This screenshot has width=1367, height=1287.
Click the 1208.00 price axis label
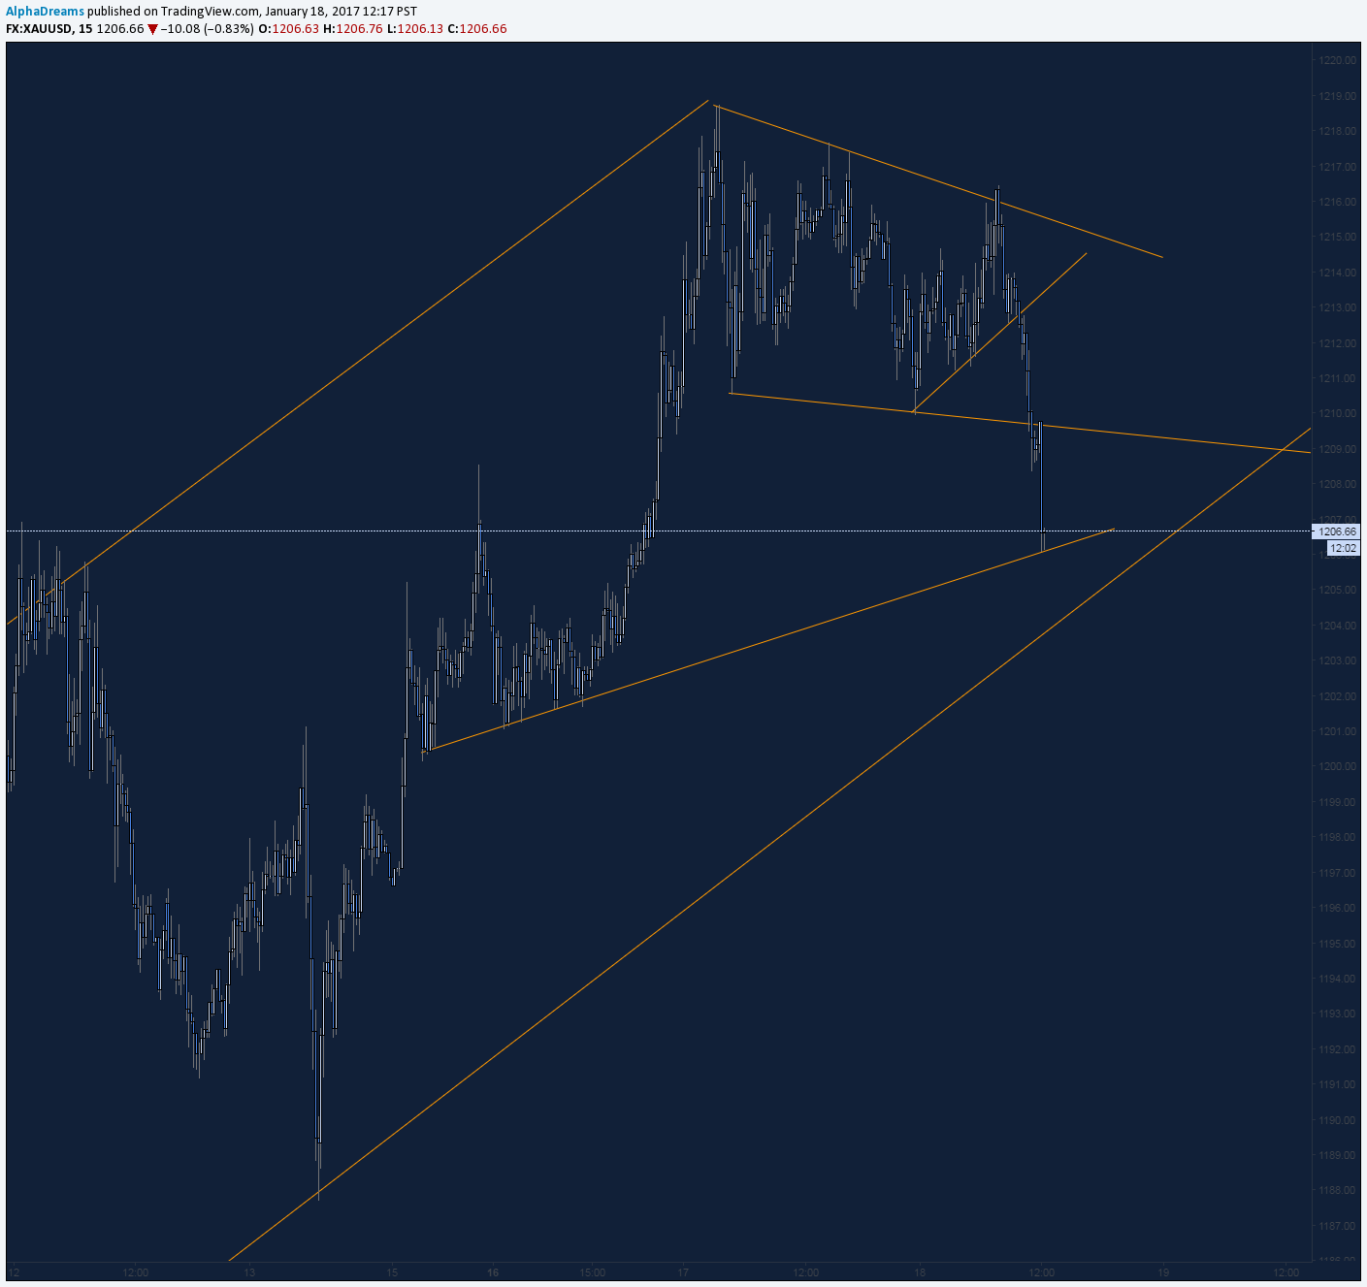(x=1338, y=484)
